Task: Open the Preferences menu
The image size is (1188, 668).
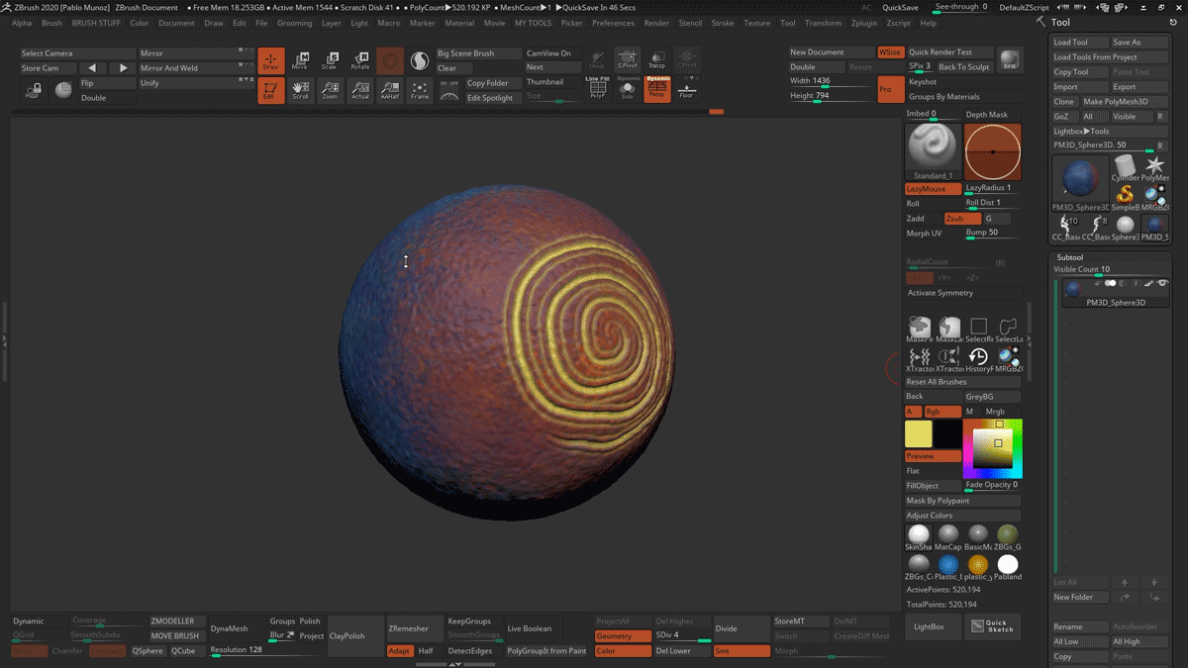Action: click(613, 23)
